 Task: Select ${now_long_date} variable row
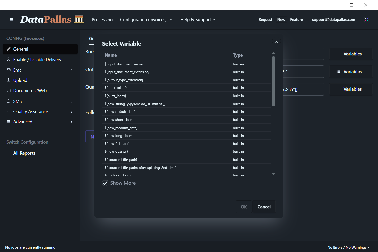186,136
